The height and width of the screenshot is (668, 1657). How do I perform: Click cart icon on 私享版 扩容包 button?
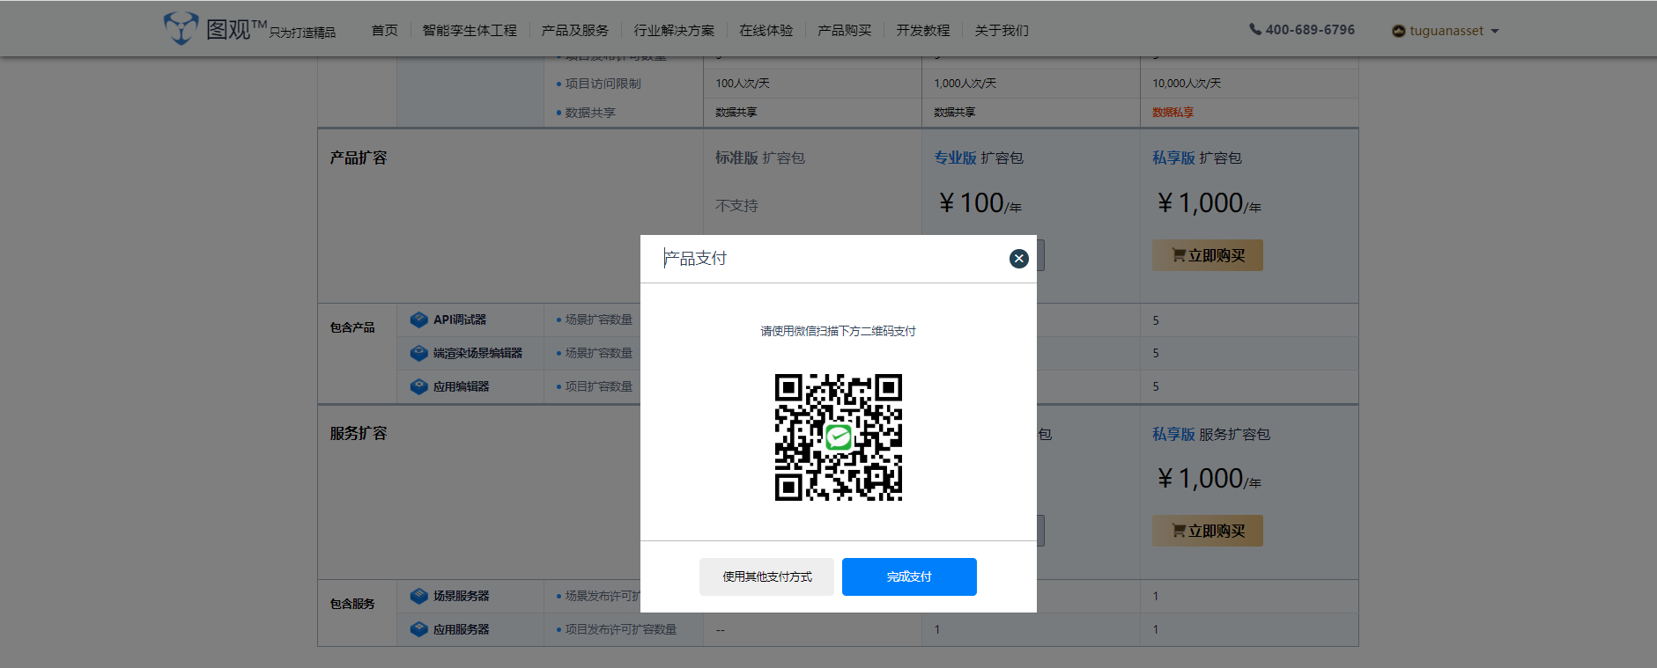(x=1179, y=255)
